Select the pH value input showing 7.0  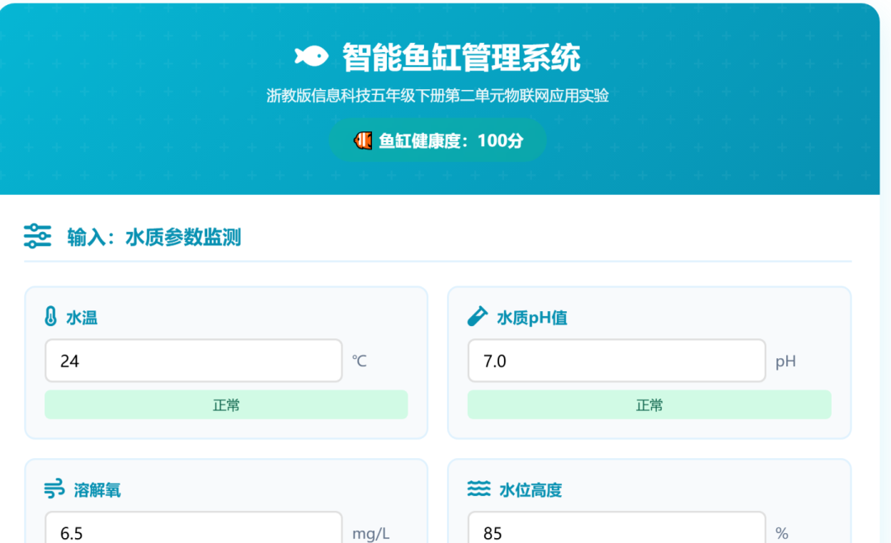[x=616, y=361]
